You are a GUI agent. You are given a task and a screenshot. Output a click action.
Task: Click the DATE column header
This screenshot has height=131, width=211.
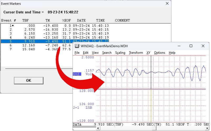(81, 20)
